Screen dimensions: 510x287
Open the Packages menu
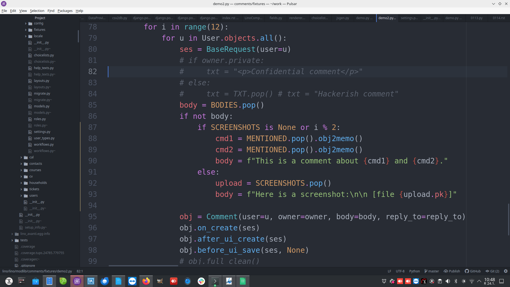pos(65,11)
